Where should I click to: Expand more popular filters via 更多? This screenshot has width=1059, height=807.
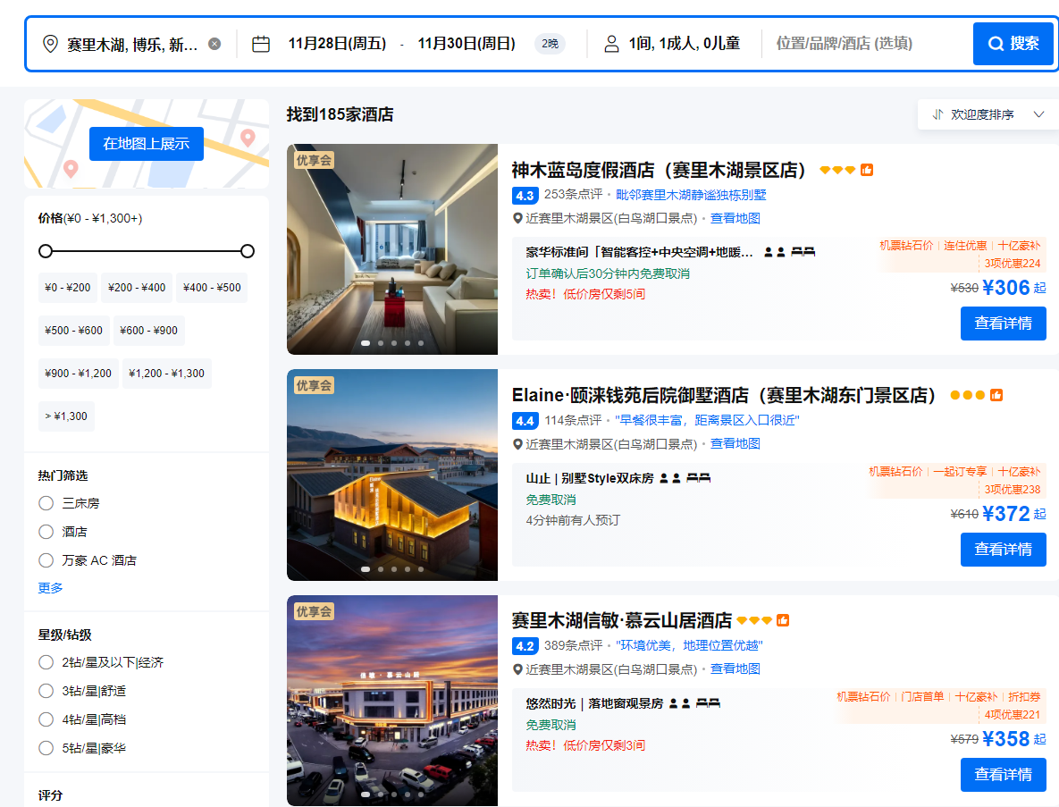click(x=50, y=587)
